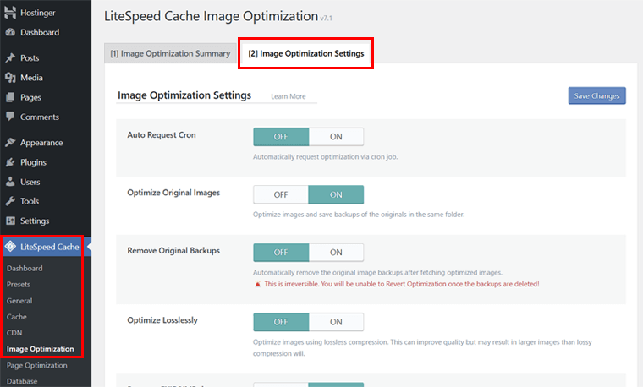Open Image Optimization Summary tab
643x387 pixels.
170,53
